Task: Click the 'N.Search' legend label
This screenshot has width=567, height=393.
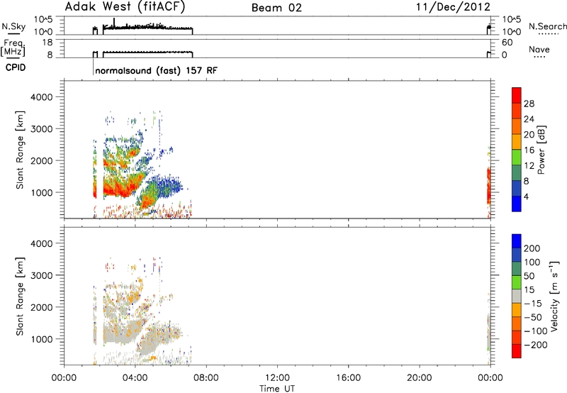Action: tap(548, 26)
